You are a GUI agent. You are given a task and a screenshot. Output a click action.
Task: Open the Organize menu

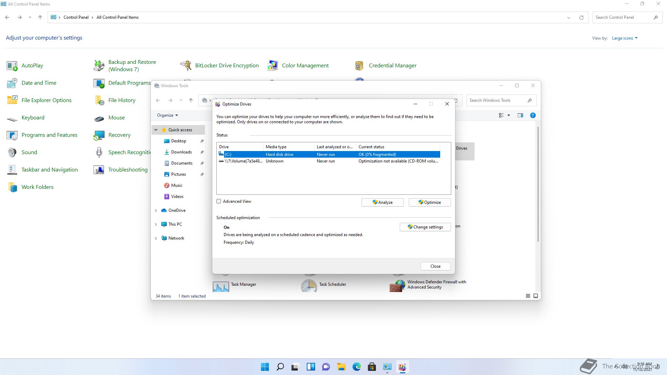(x=167, y=115)
